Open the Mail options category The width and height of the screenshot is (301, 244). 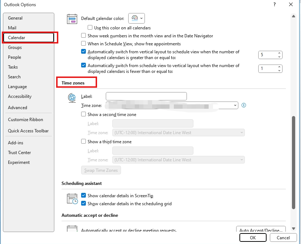[28, 28]
